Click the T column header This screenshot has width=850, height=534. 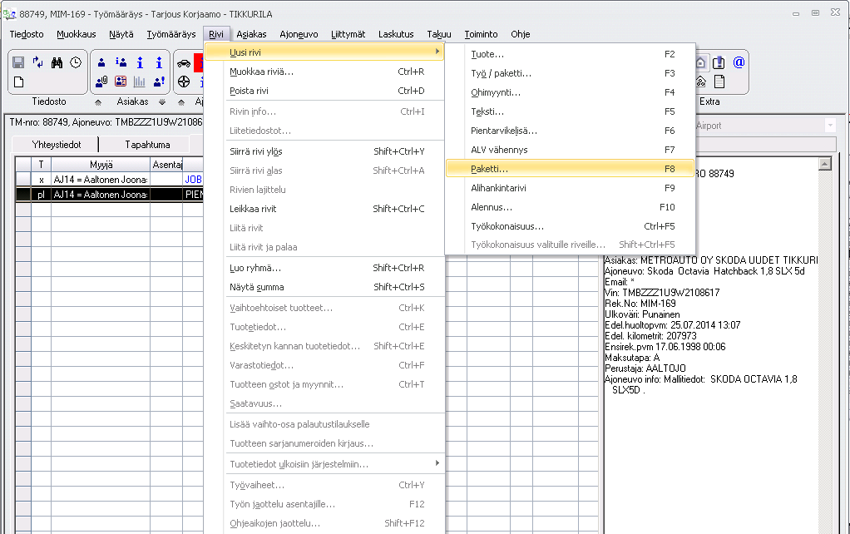click(42, 164)
